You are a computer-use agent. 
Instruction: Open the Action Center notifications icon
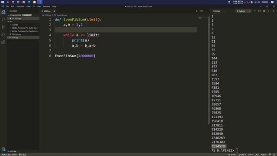pyautogui.click(x=272, y=2)
